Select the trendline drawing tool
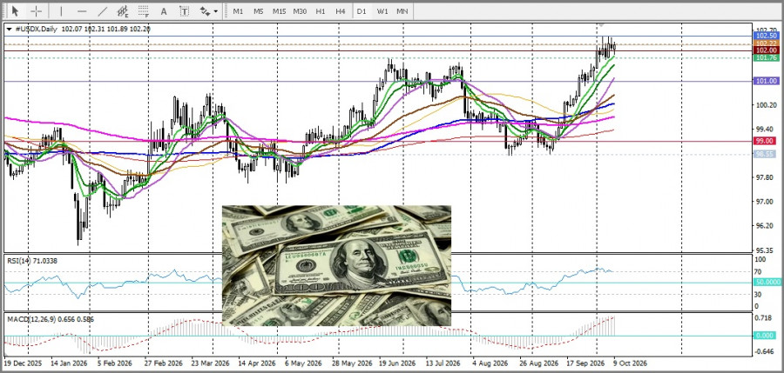The height and width of the screenshot is (373, 784). click(x=103, y=10)
